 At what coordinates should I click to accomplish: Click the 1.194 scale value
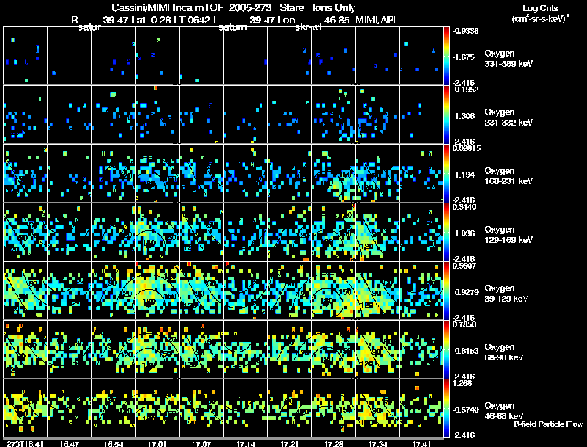pos(464,175)
